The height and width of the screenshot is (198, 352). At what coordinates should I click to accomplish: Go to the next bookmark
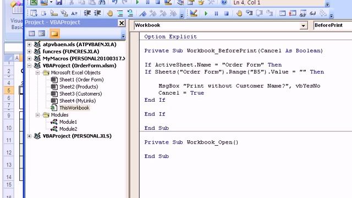[x=153, y=13]
